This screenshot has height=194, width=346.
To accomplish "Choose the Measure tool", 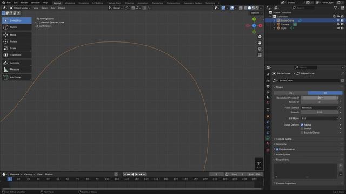I will click(x=17, y=70).
